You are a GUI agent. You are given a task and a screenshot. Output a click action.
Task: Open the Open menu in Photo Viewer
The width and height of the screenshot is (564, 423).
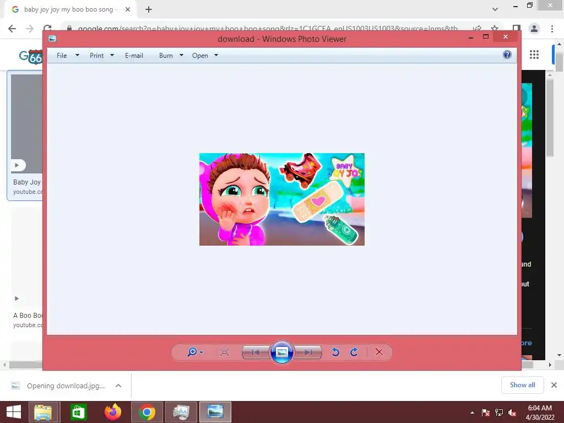[200, 56]
